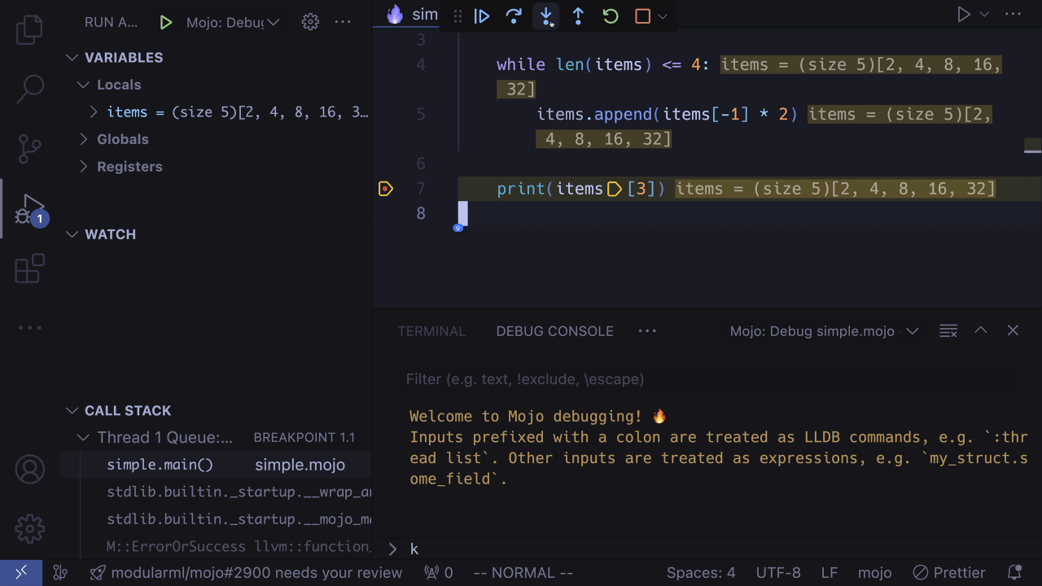The height and width of the screenshot is (586, 1042).
Task: Click the git branch status icon
Action: pyautogui.click(x=59, y=573)
